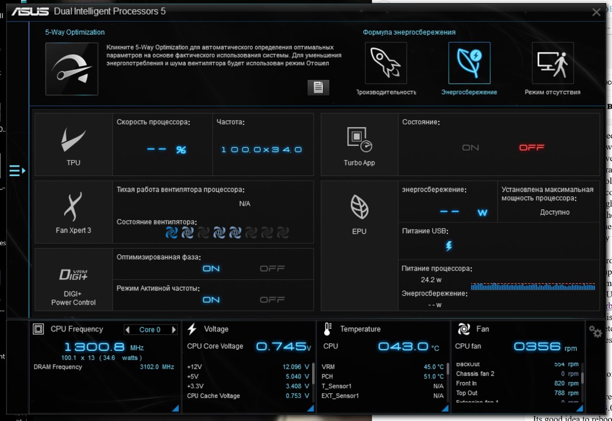Click the Temperature thermometer icon
Screen dimensions: 612x421
click(328, 329)
